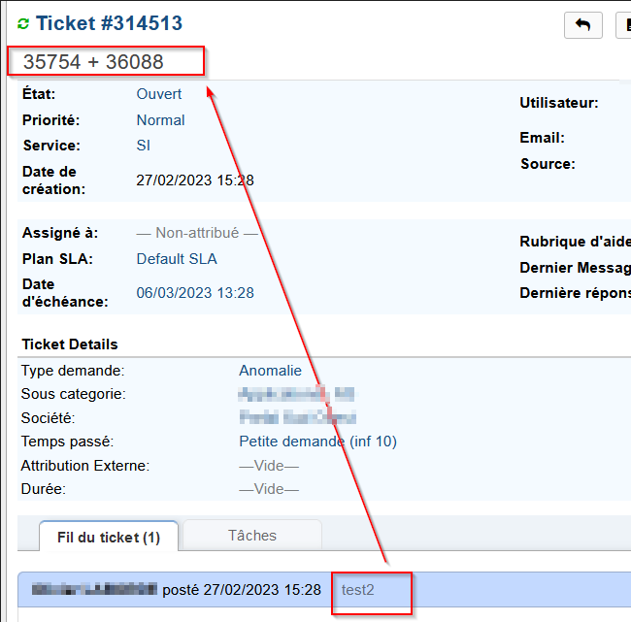Click the Service value "SI"
631x622 pixels.
tap(144, 146)
